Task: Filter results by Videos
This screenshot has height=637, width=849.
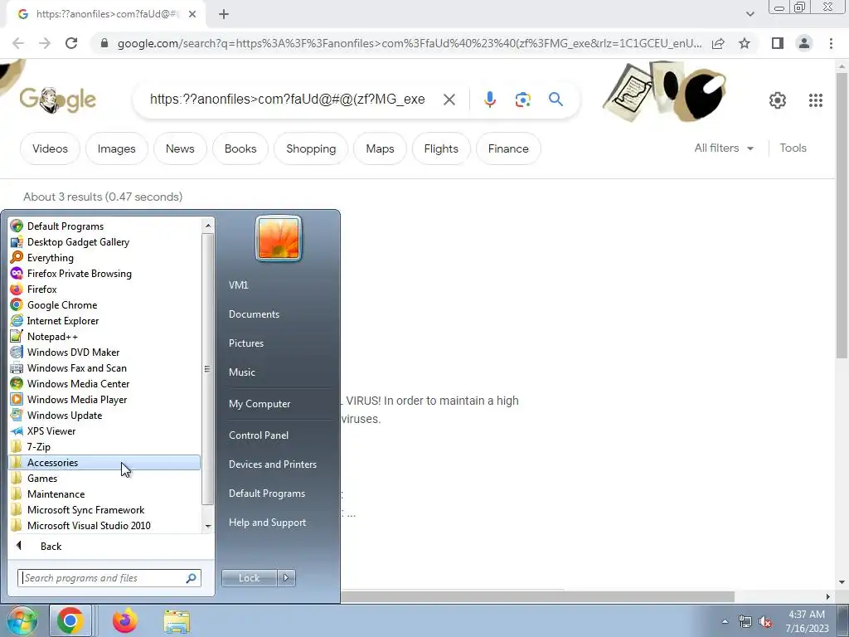Action: point(50,148)
